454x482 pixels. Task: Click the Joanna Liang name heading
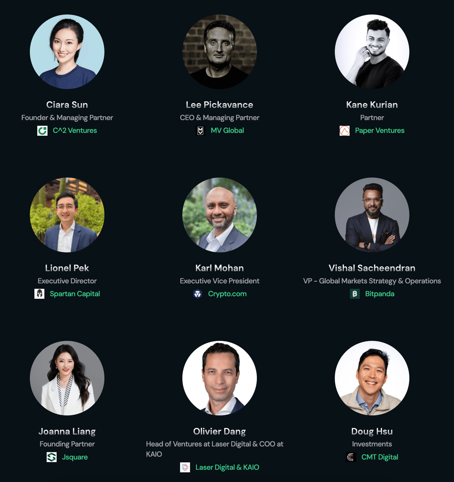pos(67,431)
